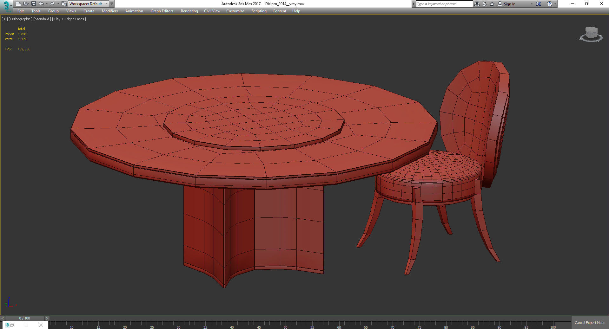Open the Quick Access Toolbar customize arrow
The height and width of the screenshot is (329, 609).
[x=112, y=4]
